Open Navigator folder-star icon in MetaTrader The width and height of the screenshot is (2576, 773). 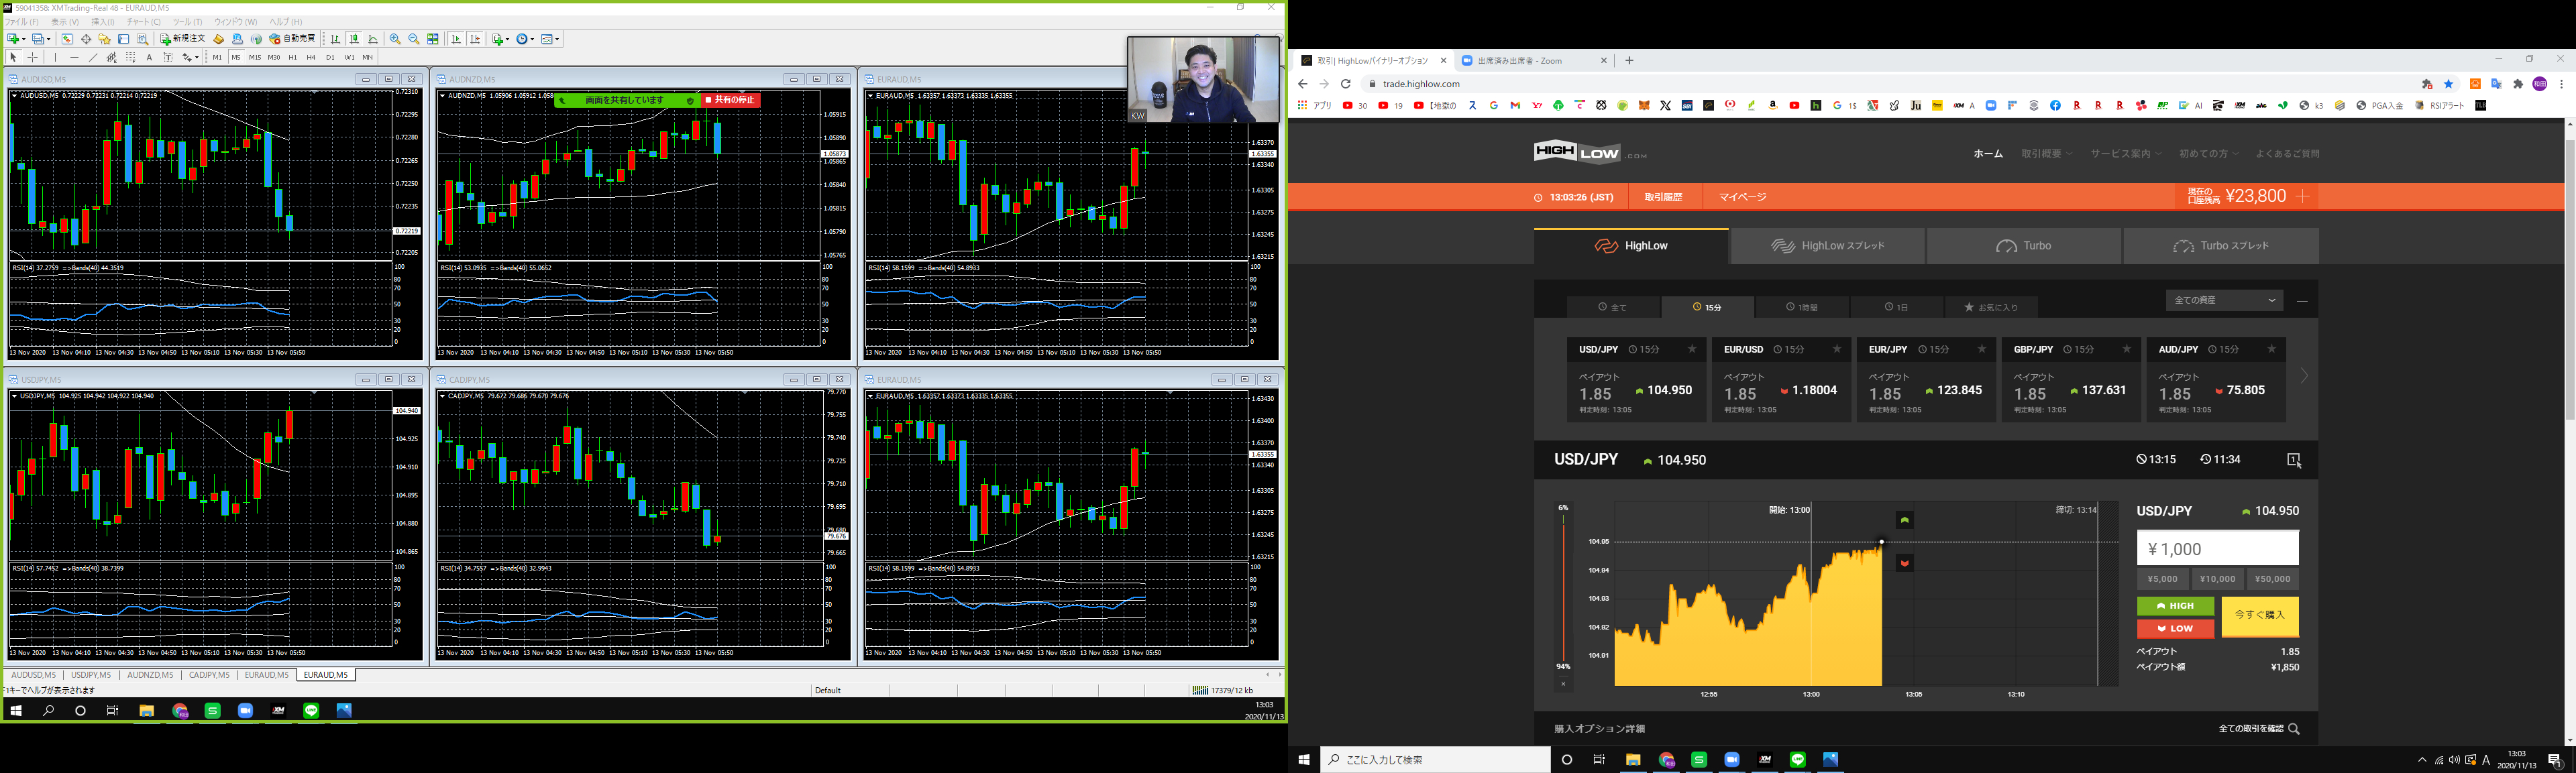(105, 39)
